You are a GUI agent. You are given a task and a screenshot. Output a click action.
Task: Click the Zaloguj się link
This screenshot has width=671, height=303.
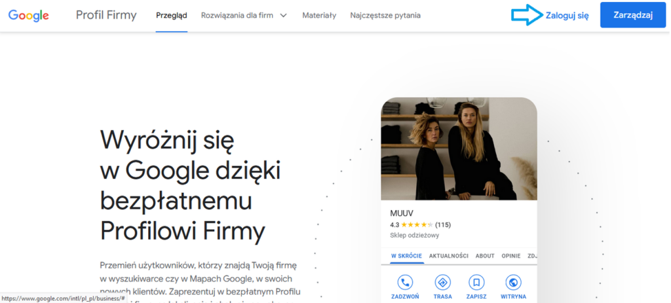[567, 16]
